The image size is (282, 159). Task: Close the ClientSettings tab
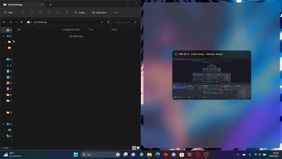click(x=42, y=5)
